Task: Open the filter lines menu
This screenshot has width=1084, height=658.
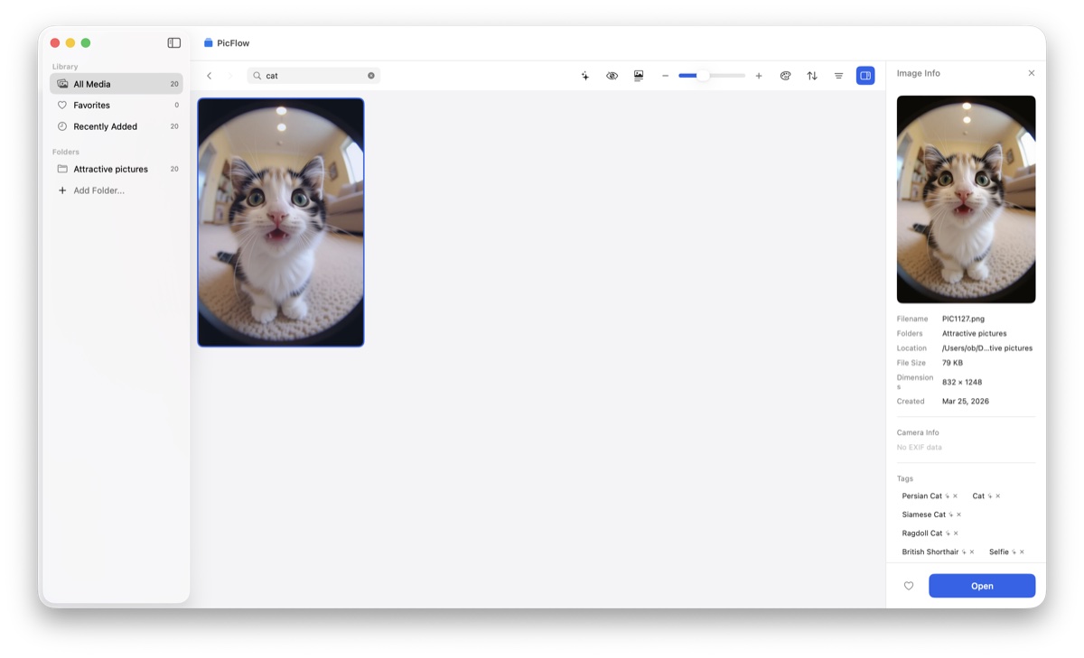Action: tap(839, 76)
